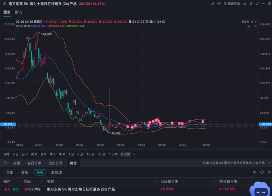Filter holdings by 美股
This screenshot has height=196, width=272.
pyautogui.click(x=25, y=172)
